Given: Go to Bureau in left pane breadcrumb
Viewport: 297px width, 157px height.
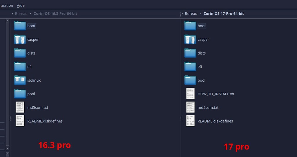Looking at the screenshot, I should pyautogui.click(x=21, y=14).
